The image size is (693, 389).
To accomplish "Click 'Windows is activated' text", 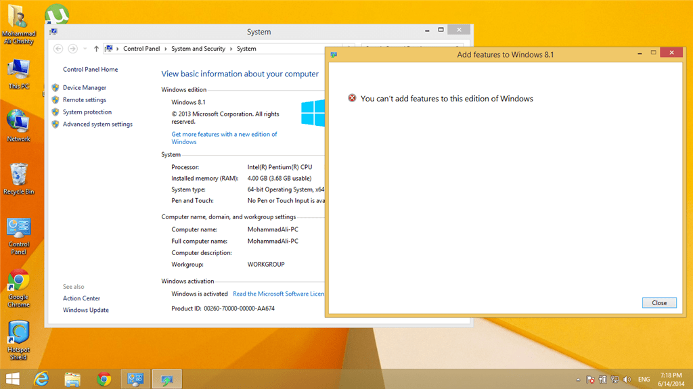I will pos(200,294).
